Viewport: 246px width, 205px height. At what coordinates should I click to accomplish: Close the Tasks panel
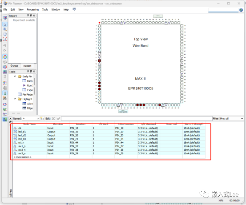pyautogui.click(x=34, y=72)
